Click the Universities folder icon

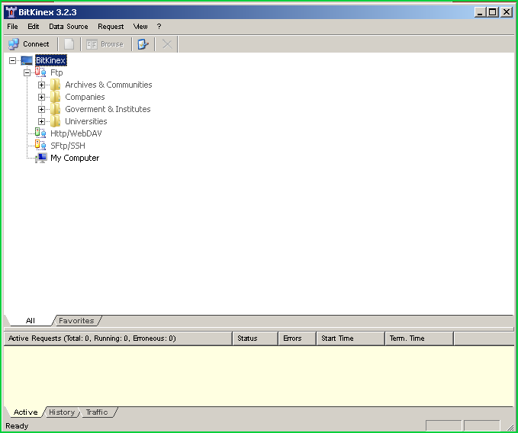(x=55, y=121)
